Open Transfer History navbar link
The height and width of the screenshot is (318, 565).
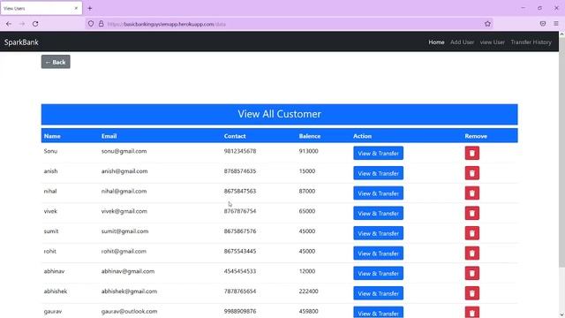[x=531, y=42]
